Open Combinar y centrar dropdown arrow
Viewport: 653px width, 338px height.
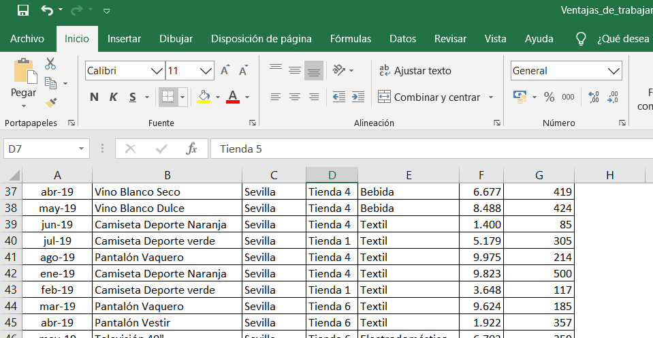pyautogui.click(x=491, y=97)
